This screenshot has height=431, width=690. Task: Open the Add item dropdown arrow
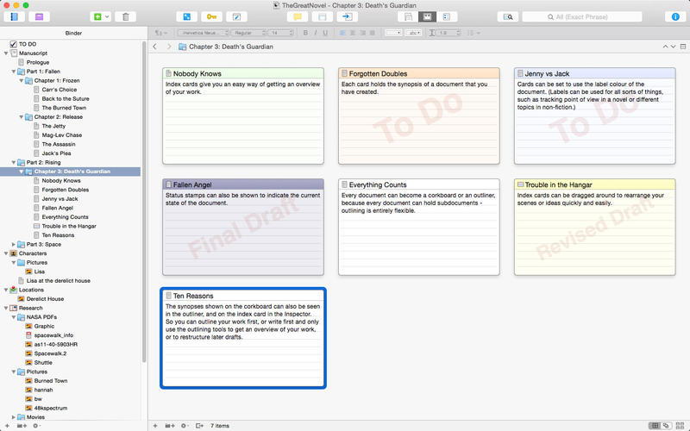[x=106, y=16]
